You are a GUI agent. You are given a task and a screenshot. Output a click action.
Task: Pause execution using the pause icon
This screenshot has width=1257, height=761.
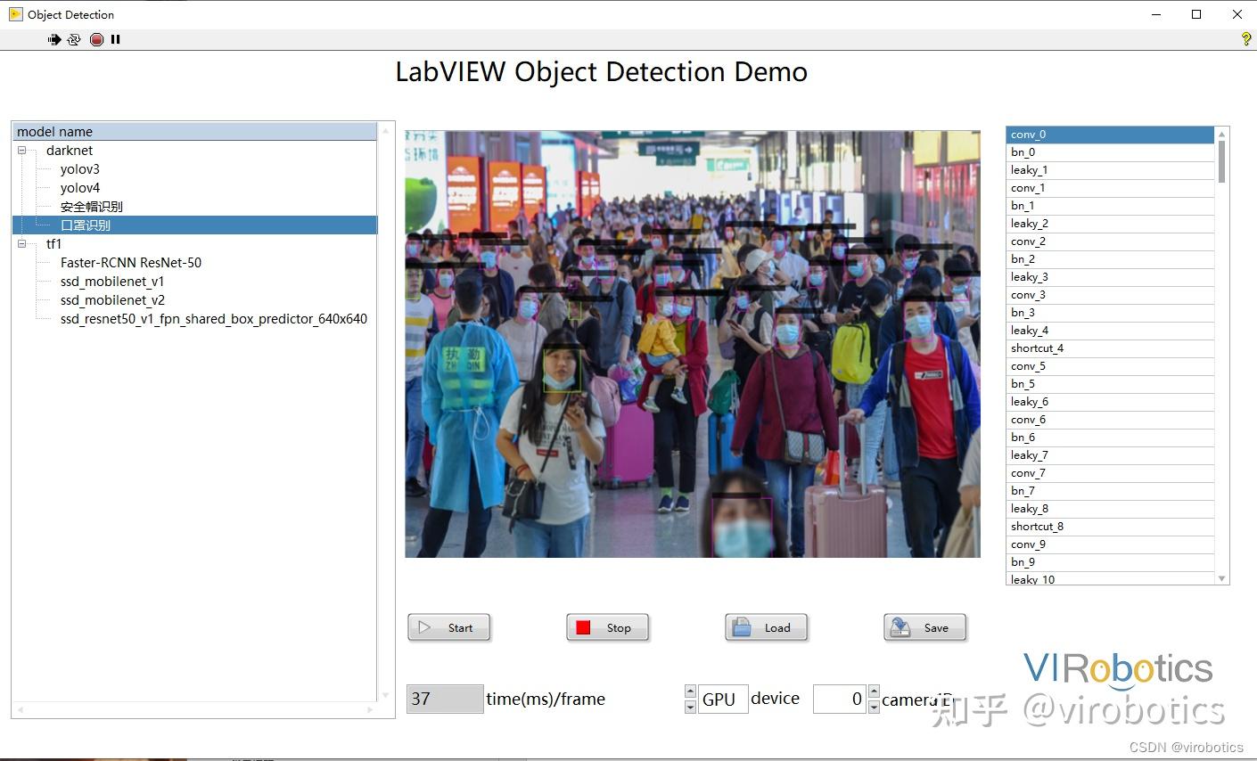pos(115,39)
